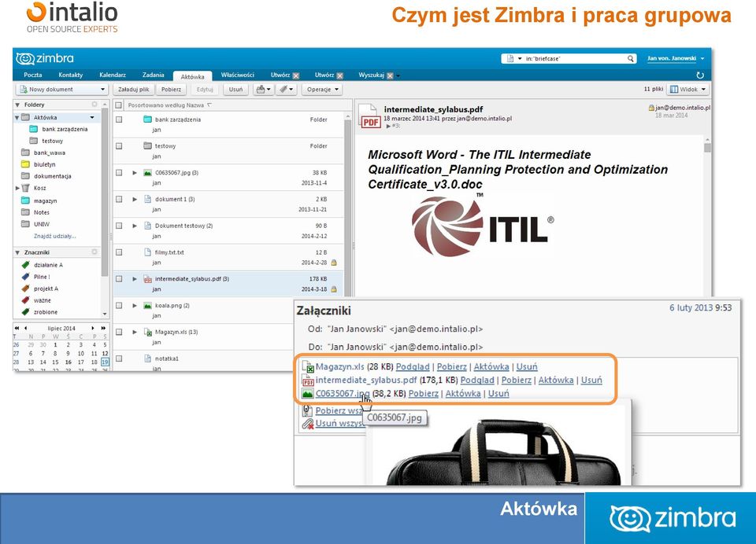Viewport: 756px width, 544px height.
Task: Select the blue 'Pilne !' tag icon
Action: 26,277
